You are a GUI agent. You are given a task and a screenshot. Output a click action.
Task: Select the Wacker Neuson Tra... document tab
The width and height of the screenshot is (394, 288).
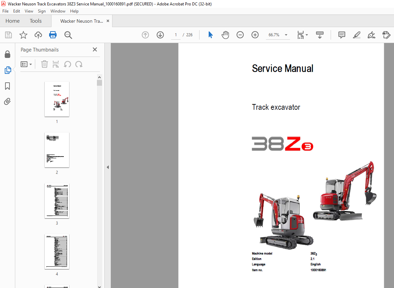[81, 21]
